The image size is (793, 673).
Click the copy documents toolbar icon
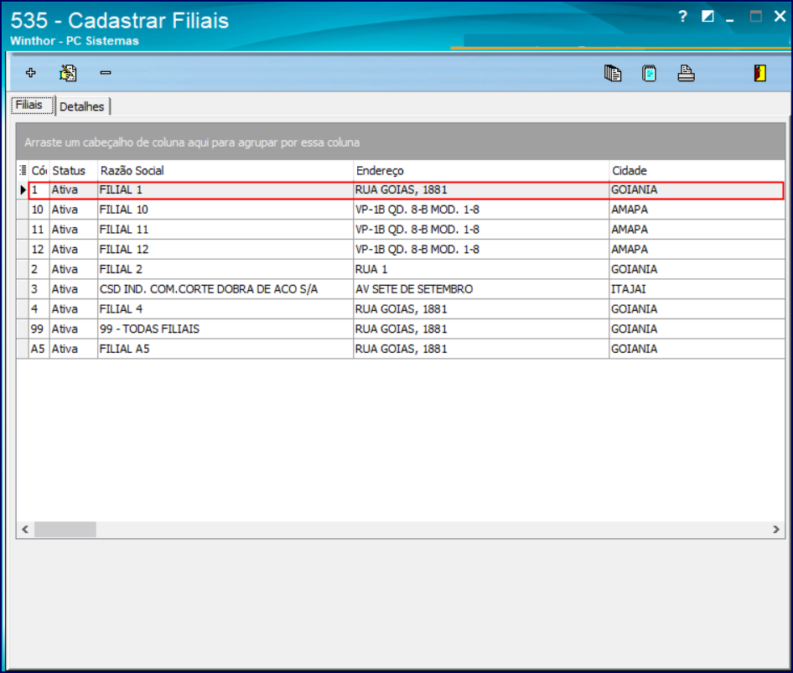coord(613,73)
